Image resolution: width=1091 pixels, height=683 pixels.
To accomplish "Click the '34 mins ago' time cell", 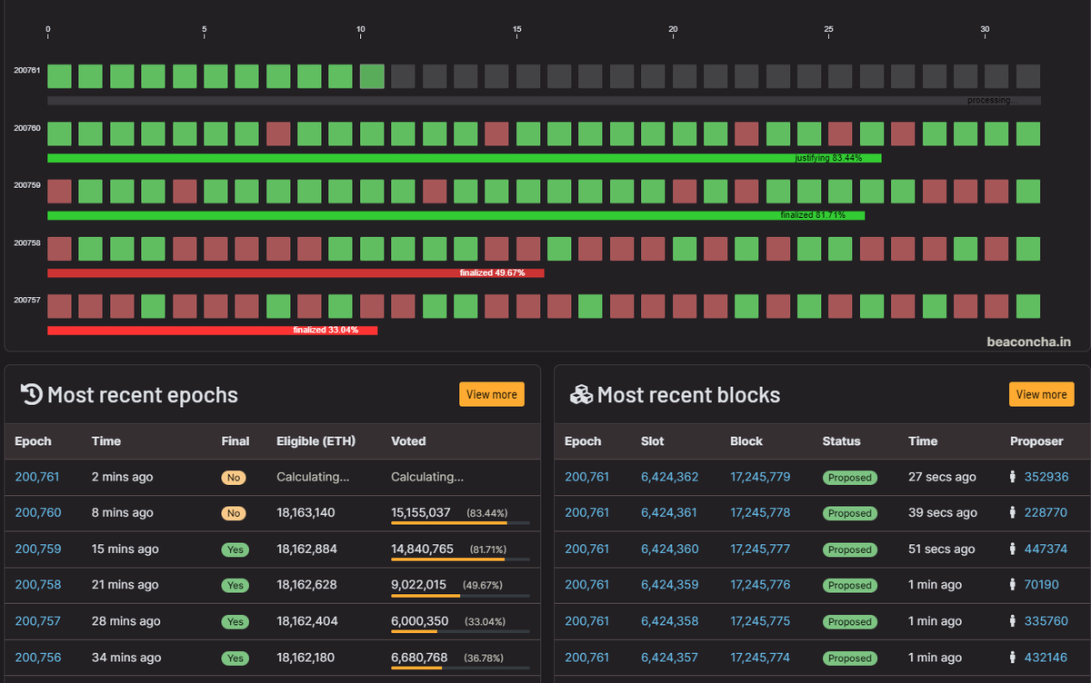I will point(126,658).
